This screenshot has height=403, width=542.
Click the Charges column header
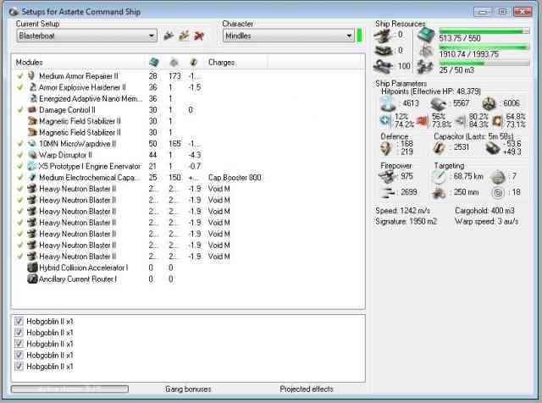coord(235,63)
